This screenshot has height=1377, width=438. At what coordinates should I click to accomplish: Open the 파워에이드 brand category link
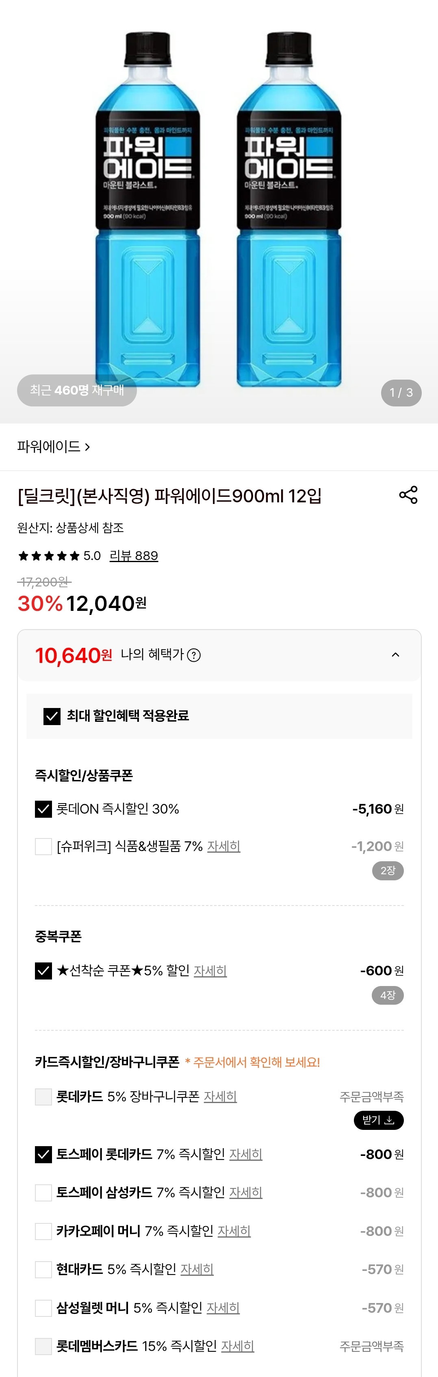coord(53,446)
